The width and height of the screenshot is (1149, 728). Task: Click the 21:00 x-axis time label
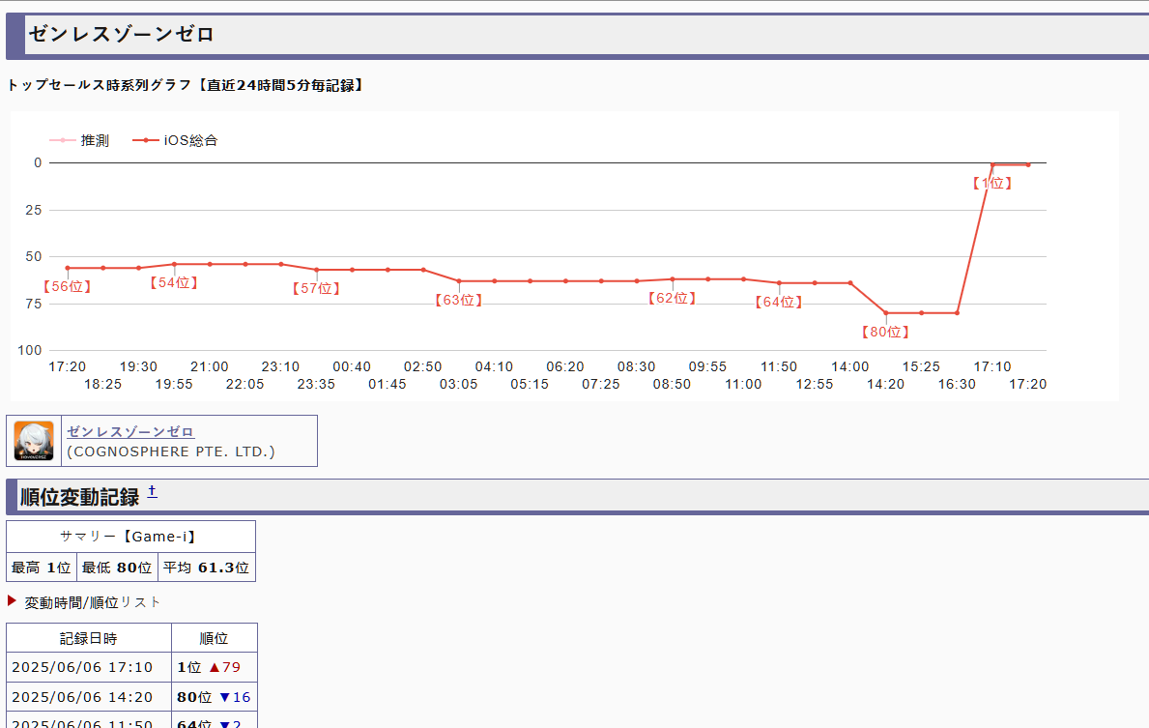coord(210,366)
